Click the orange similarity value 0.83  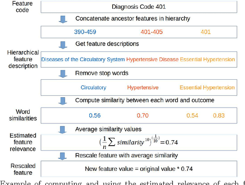[x=219, y=115]
